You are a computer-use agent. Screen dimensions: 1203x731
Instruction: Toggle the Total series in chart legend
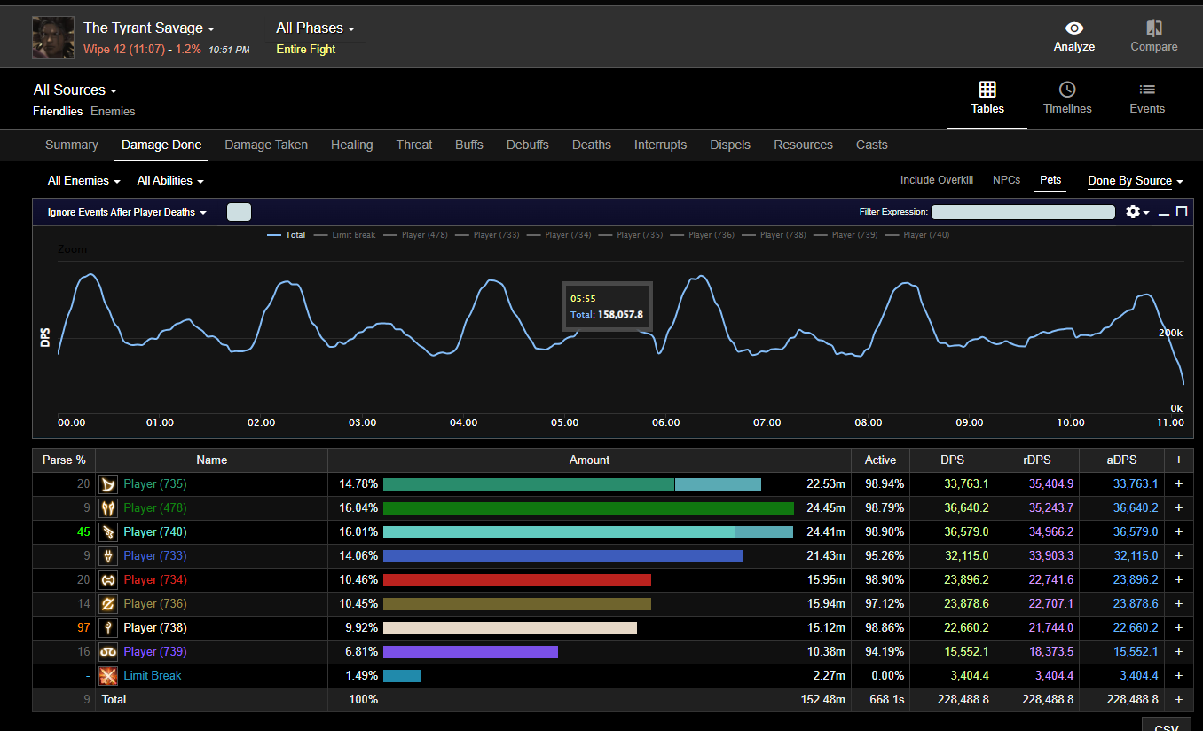286,235
